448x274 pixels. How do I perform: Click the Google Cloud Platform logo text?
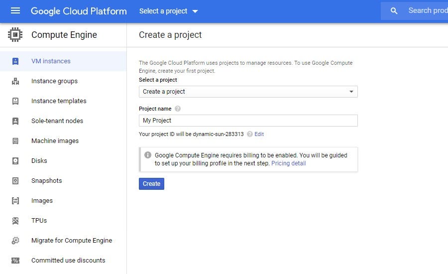click(x=79, y=11)
